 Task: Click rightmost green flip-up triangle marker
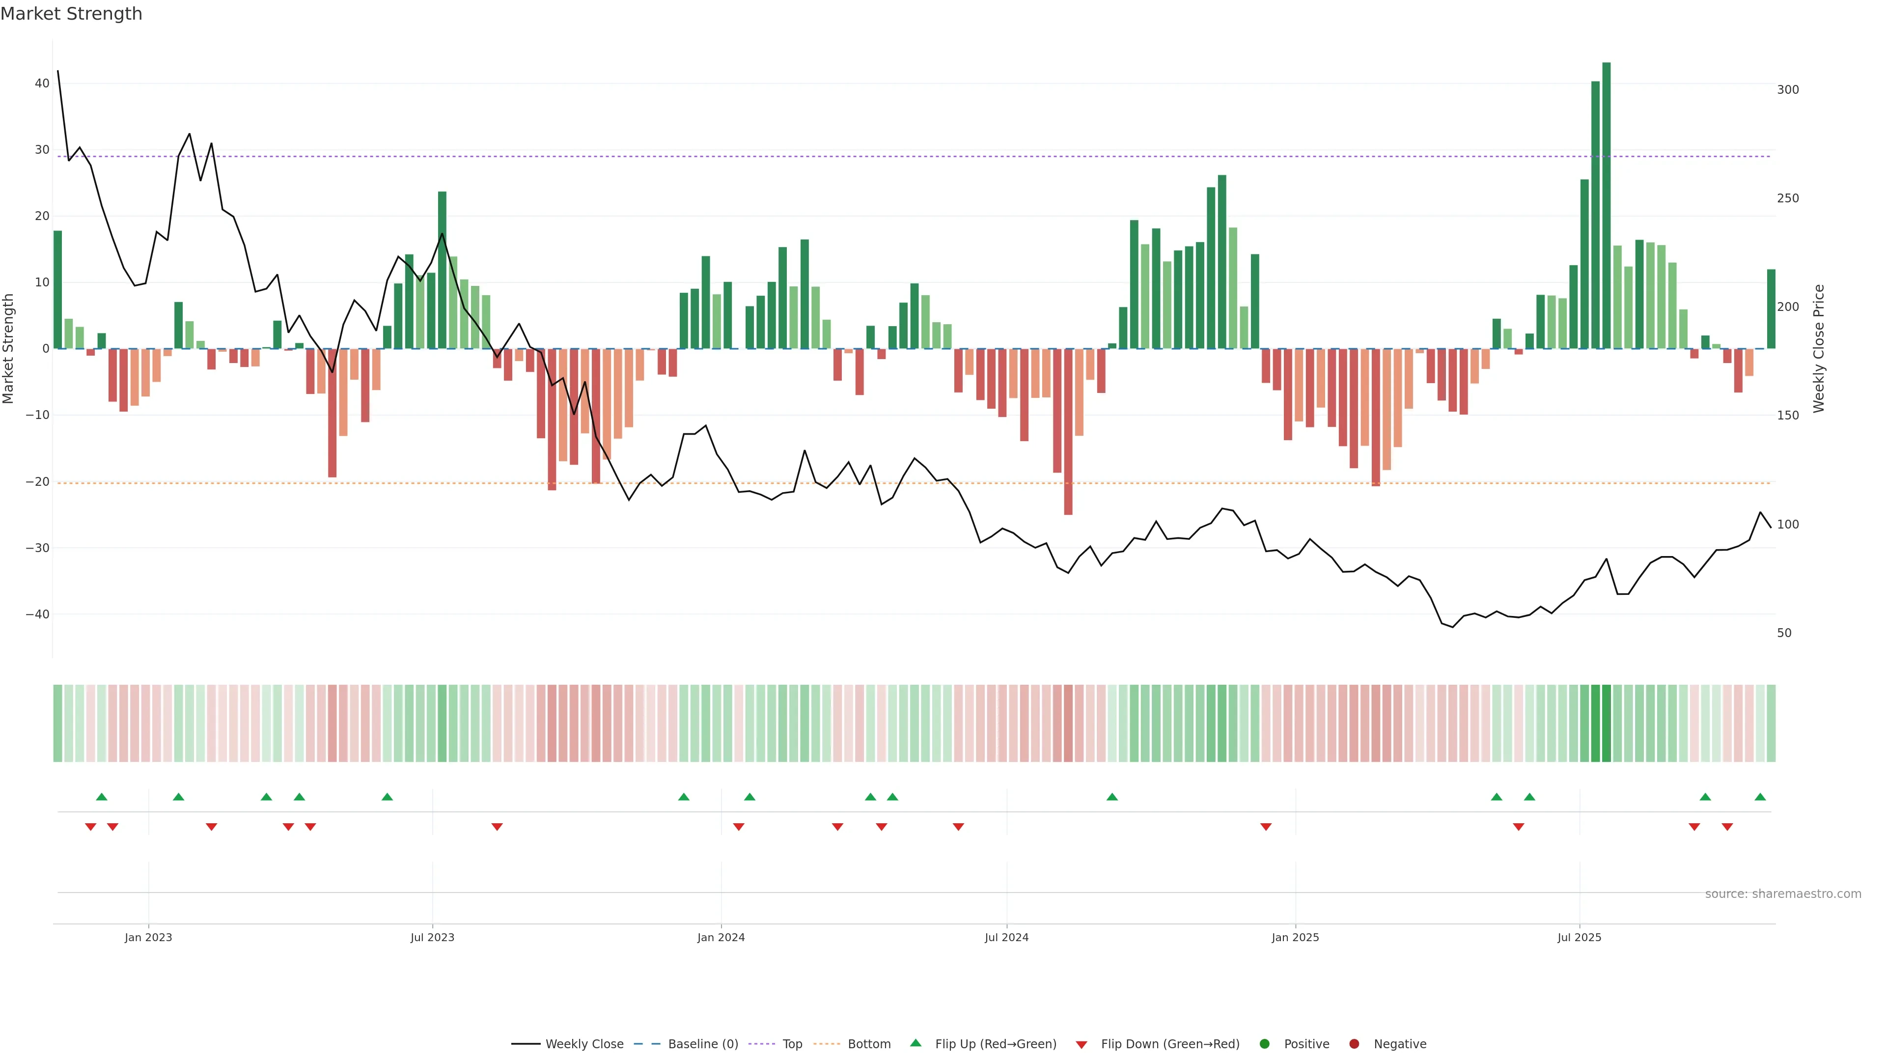pos(1760,797)
